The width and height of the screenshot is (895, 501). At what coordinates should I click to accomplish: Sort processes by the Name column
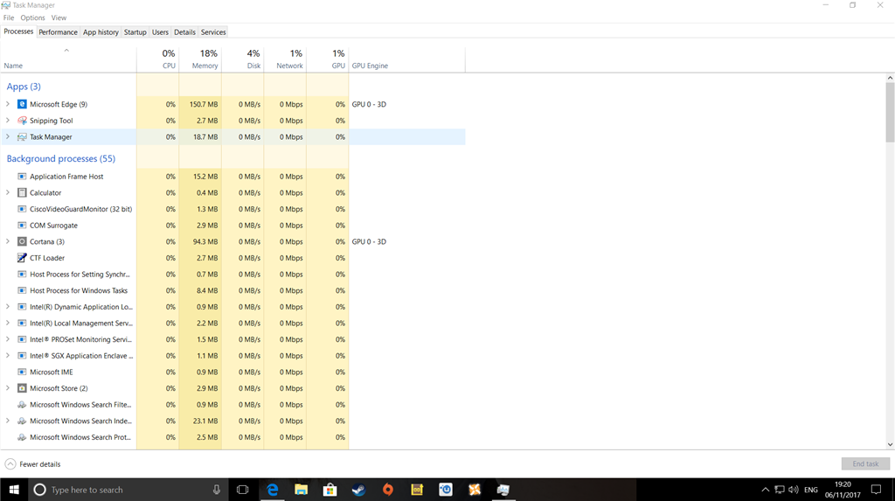pyautogui.click(x=68, y=59)
